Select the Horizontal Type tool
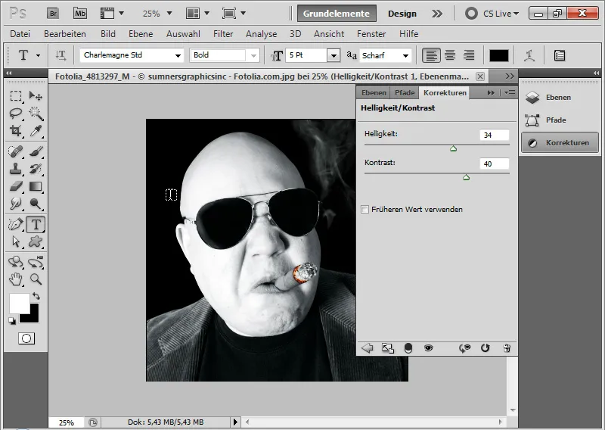Screen dimensions: 605x430 (36, 225)
